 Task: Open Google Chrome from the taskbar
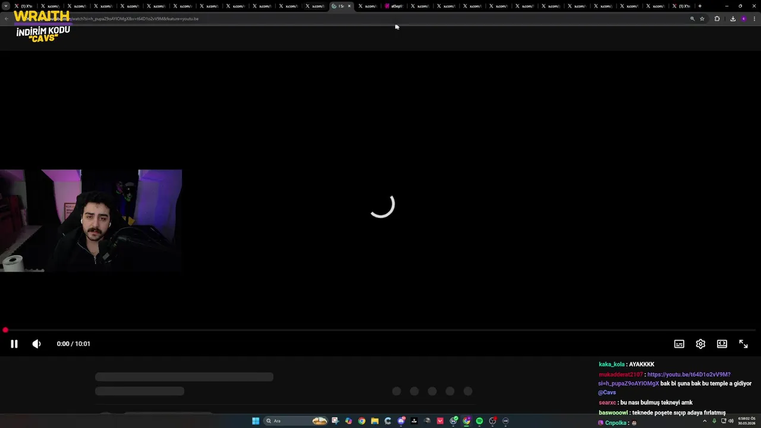pyautogui.click(x=361, y=421)
